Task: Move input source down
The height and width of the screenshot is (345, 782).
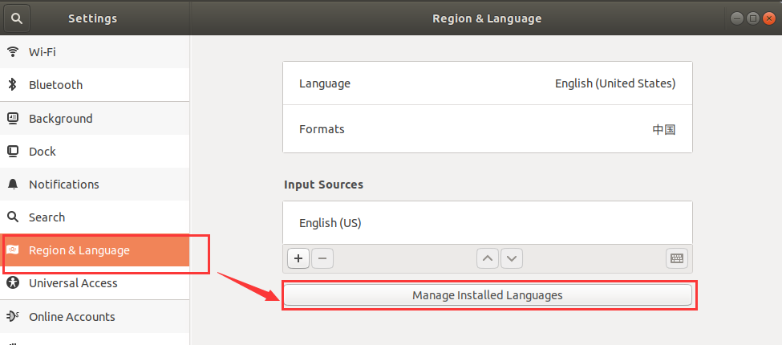Action: 512,258
